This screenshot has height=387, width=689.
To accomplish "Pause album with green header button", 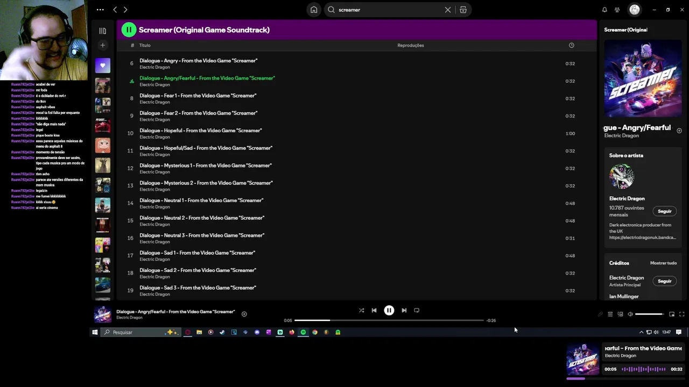I will [x=129, y=30].
